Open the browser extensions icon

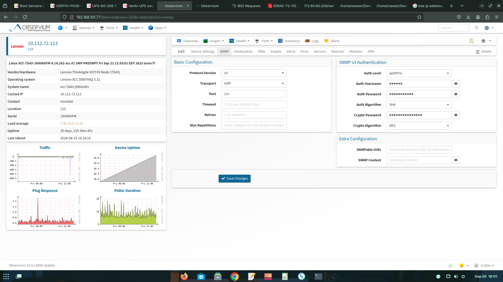(487, 17)
